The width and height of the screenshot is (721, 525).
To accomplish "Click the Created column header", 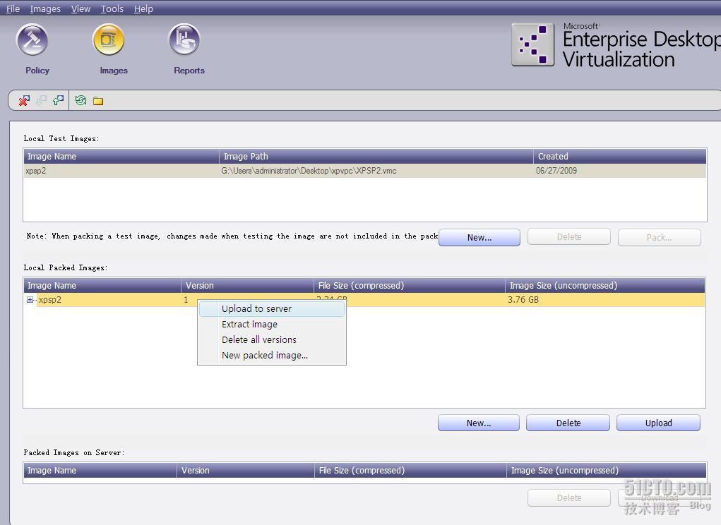I will point(620,157).
